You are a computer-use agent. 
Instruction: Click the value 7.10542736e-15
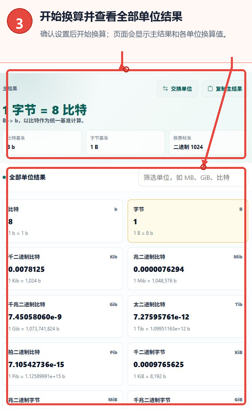click(x=36, y=364)
